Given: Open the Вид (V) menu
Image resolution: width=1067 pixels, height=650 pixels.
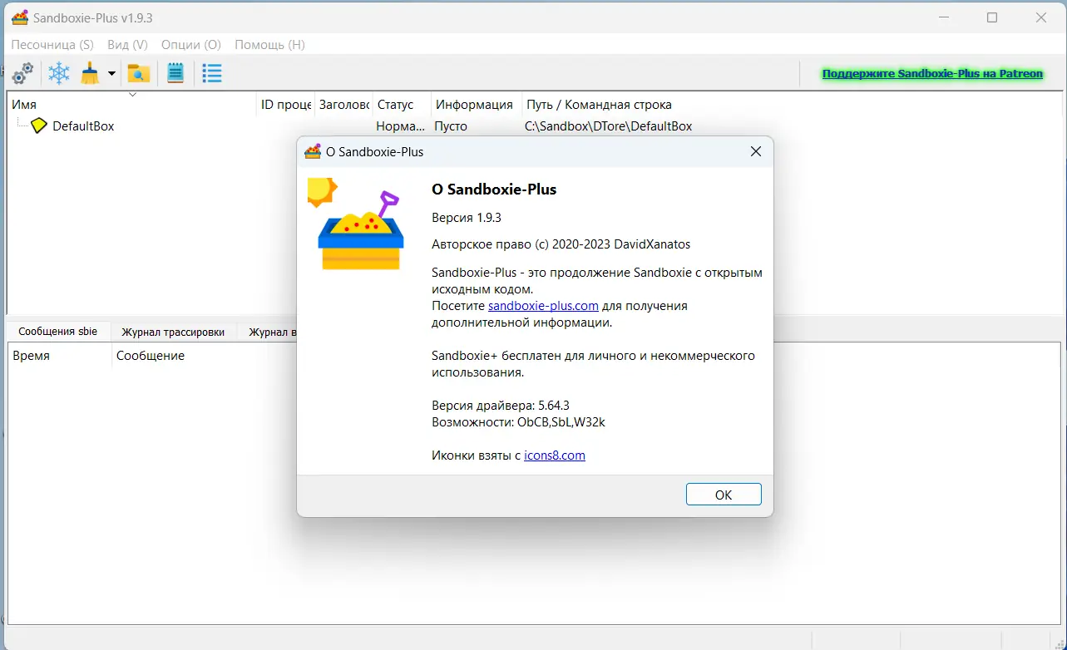Looking at the screenshot, I should click(127, 45).
